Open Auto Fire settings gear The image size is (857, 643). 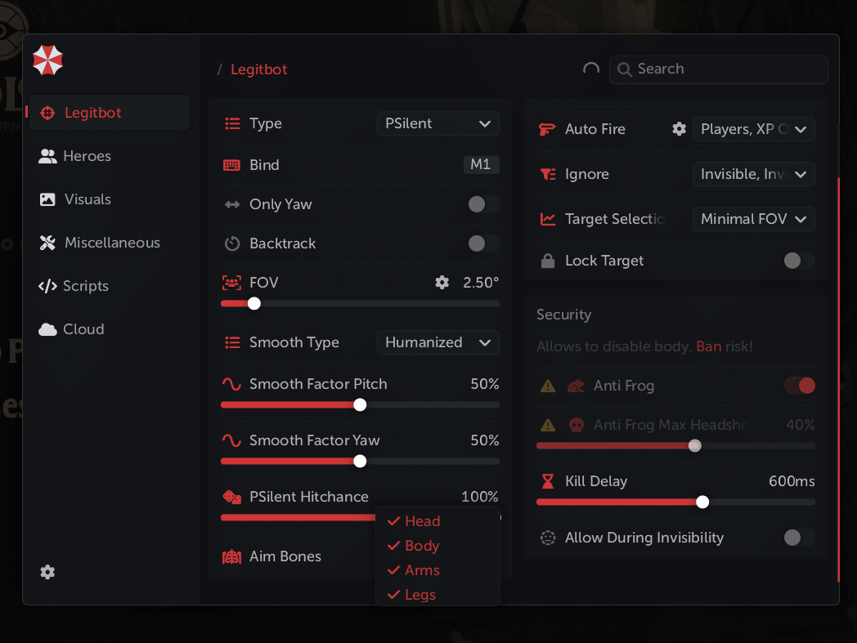click(679, 129)
